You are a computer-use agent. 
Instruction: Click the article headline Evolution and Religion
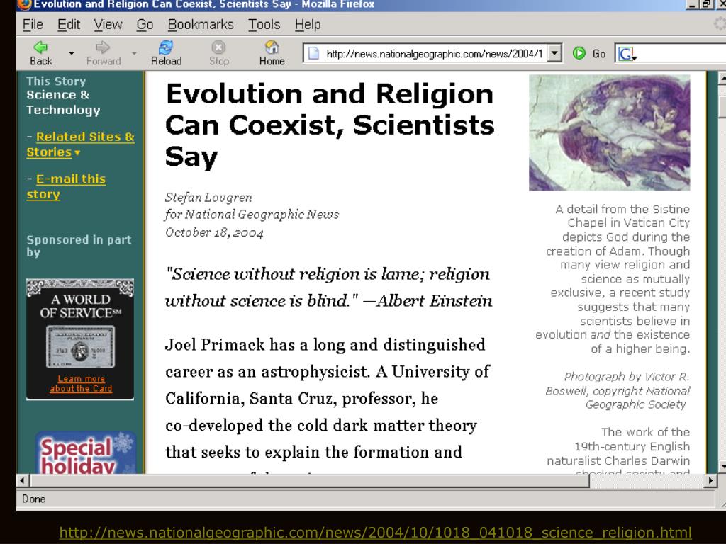pyautogui.click(x=330, y=125)
